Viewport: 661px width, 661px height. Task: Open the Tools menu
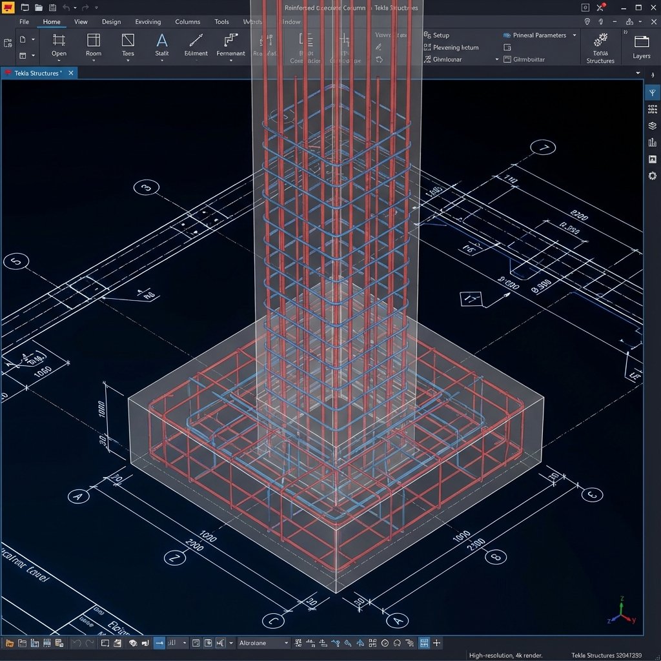coord(221,21)
